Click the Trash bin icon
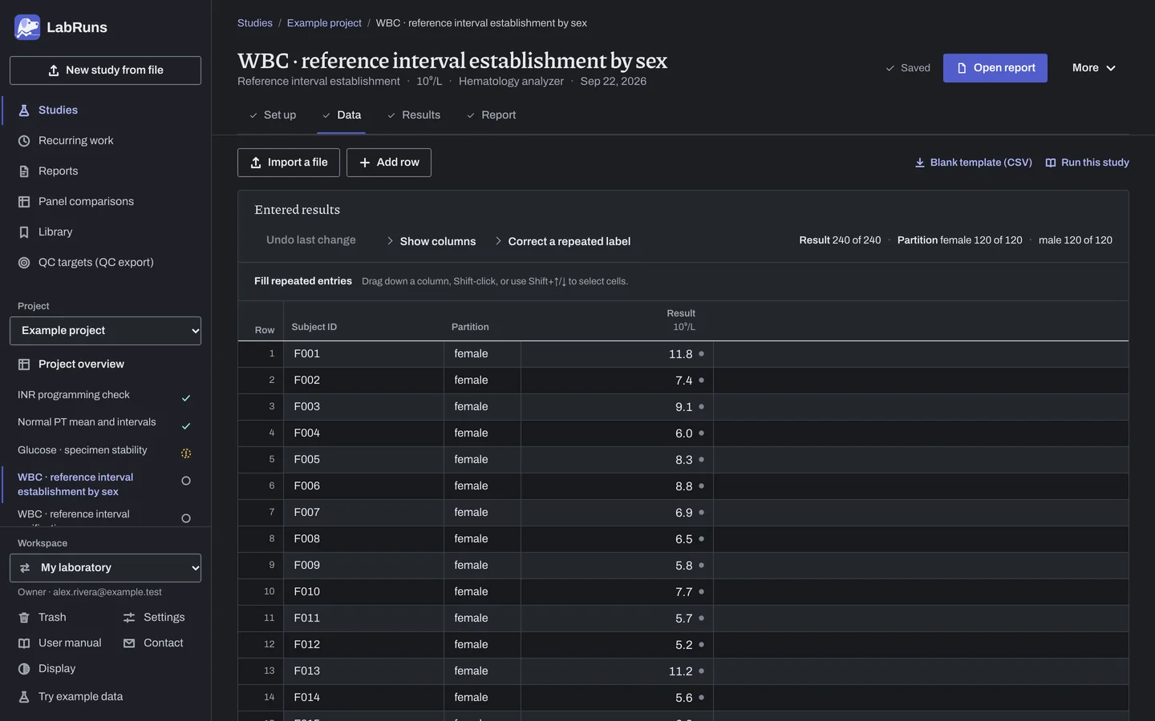The width and height of the screenshot is (1155, 721). click(24, 618)
